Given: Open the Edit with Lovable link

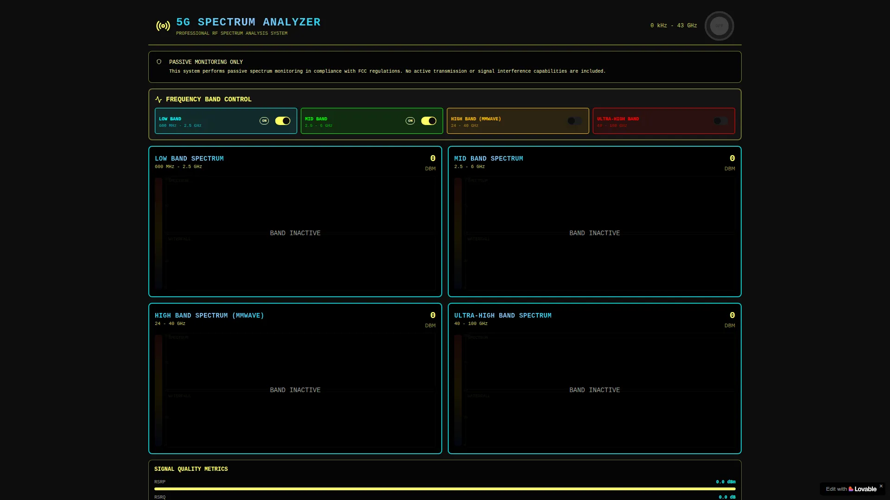Looking at the screenshot, I should [851, 489].
